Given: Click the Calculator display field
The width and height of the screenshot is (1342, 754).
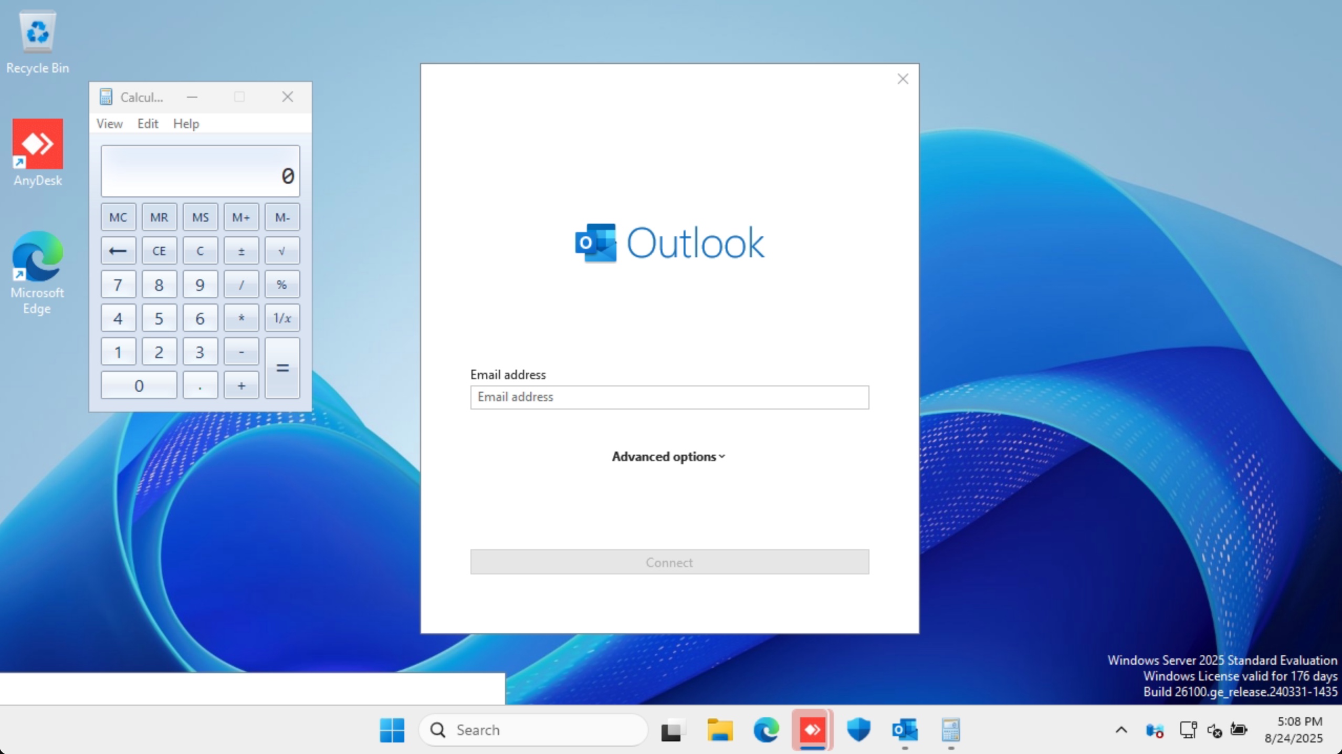Looking at the screenshot, I should [x=200, y=171].
